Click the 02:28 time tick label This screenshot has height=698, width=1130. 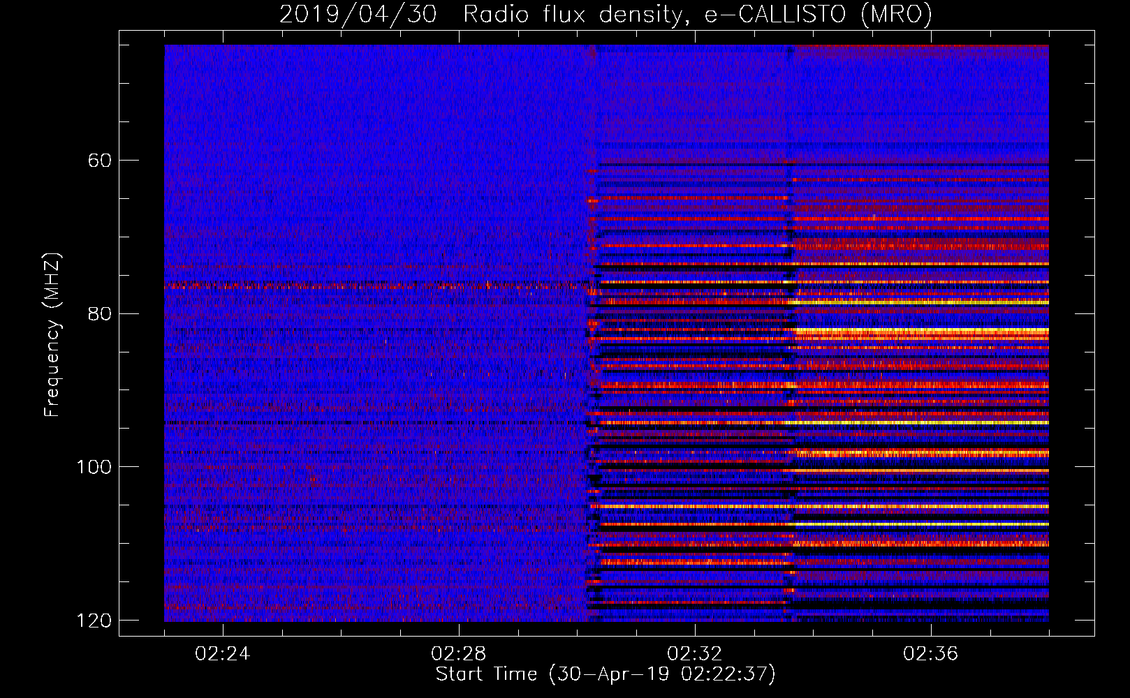[x=459, y=654]
